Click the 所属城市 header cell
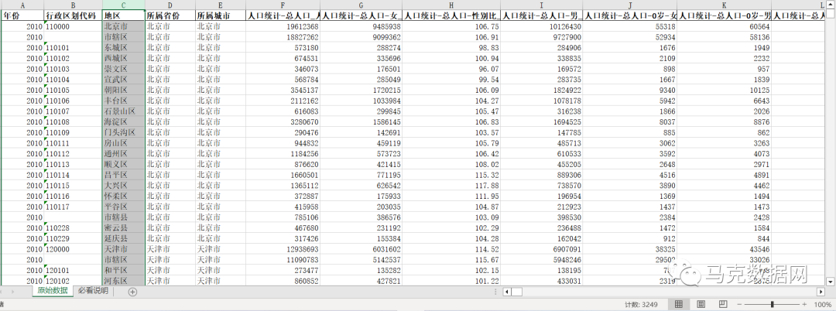The height and width of the screenshot is (311, 836). point(220,15)
